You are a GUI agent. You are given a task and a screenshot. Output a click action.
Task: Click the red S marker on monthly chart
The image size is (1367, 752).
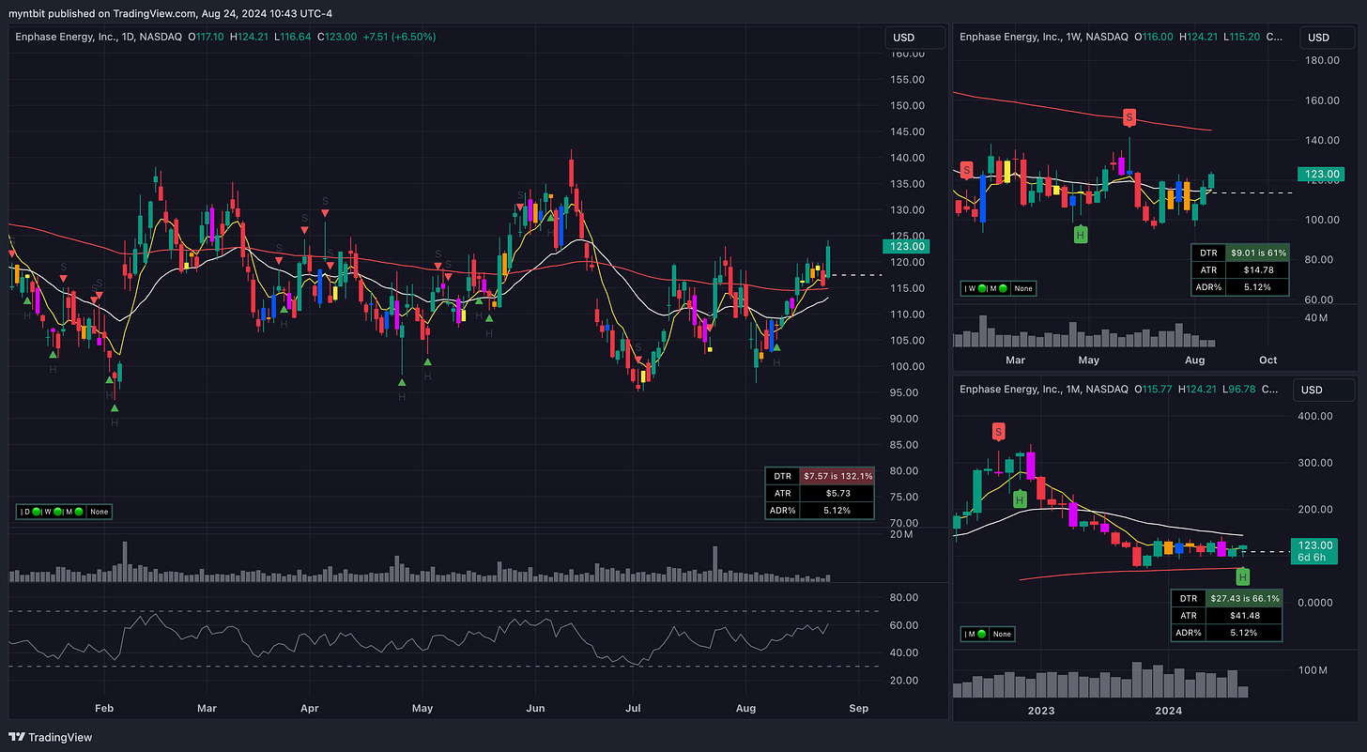(x=998, y=431)
